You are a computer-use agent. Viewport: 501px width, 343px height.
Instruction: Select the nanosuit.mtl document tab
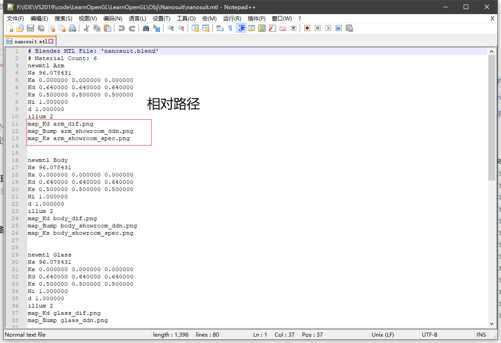(x=28, y=40)
